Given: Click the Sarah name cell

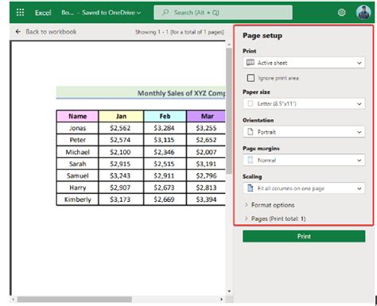Looking at the screenshot, I should 77,164.
